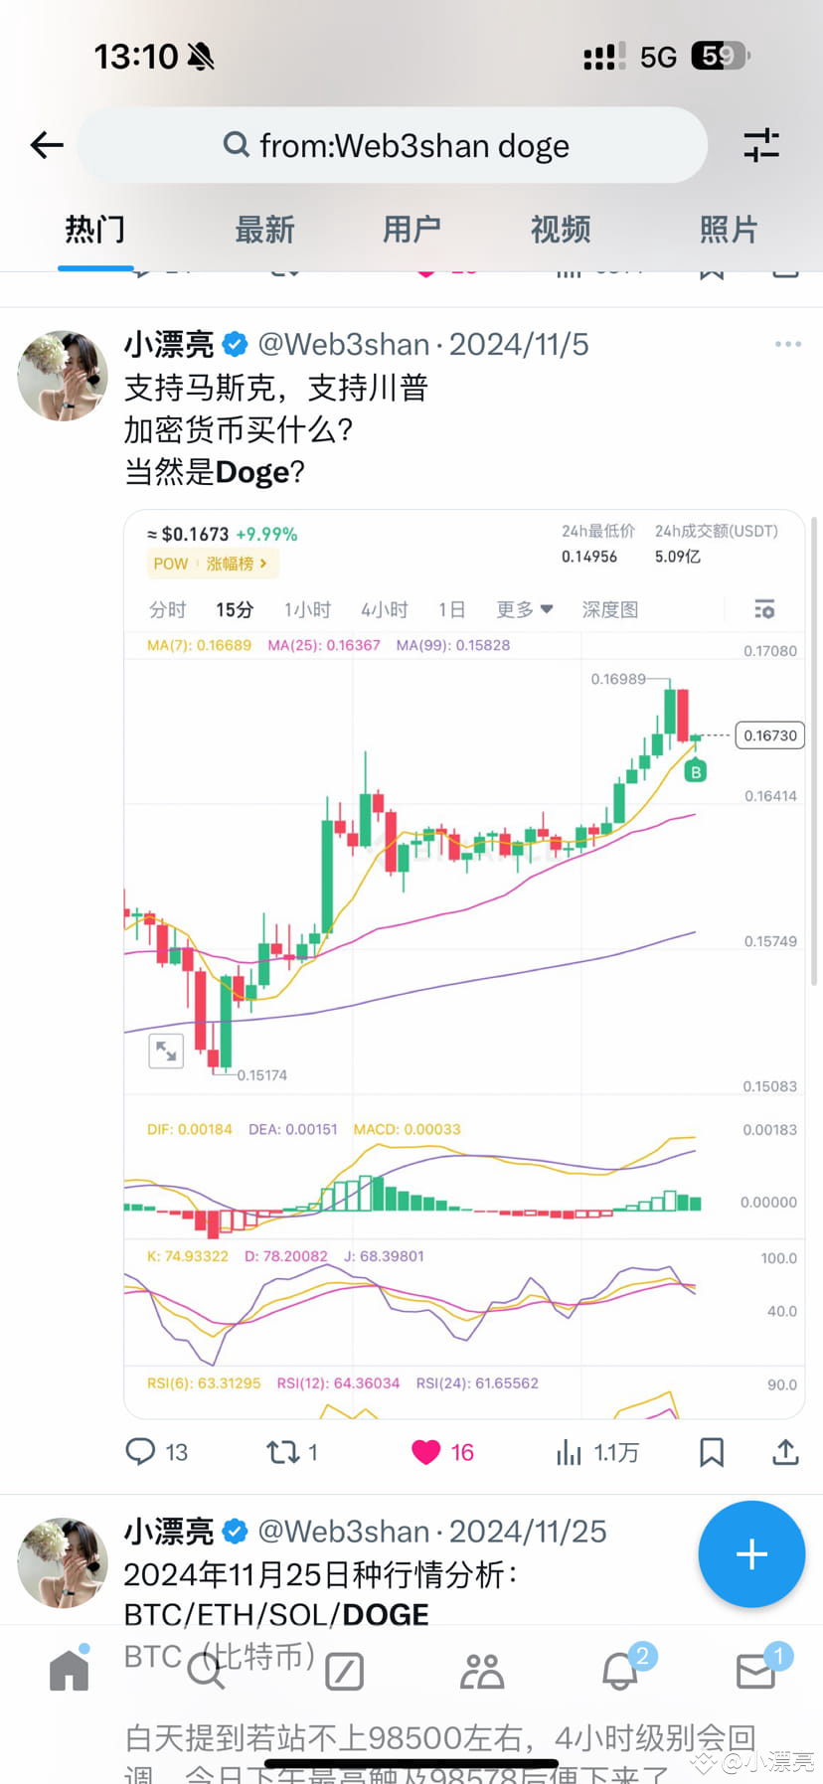
Task: Select 15分 timeframe in chart
Action: tap(235, 609)
